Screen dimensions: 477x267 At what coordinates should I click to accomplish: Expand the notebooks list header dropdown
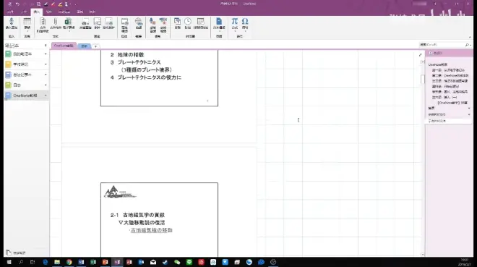point(46,46)
